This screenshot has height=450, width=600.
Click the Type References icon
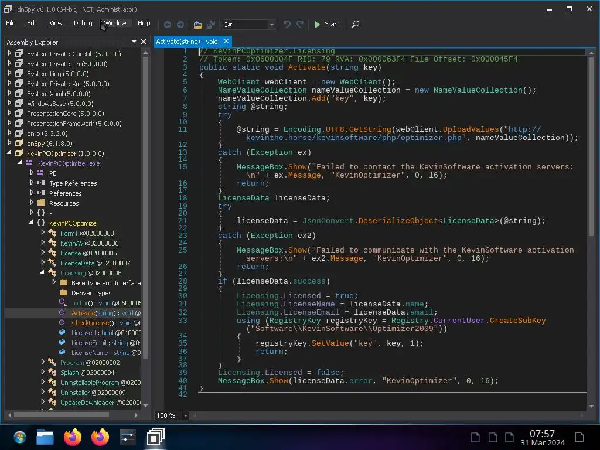41,183
